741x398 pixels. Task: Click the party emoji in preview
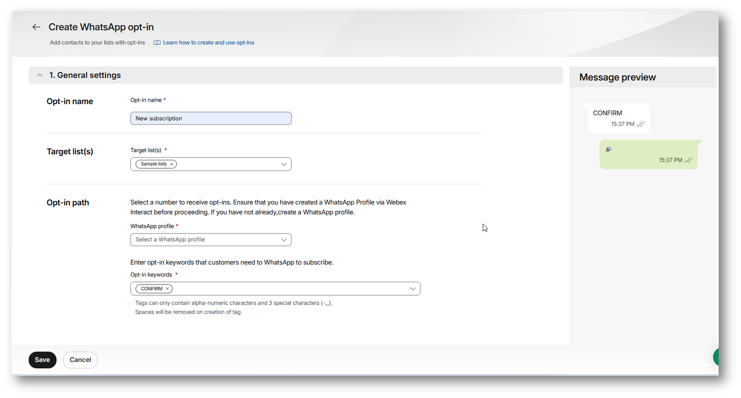pyautogui.click(x=608, y=149)
